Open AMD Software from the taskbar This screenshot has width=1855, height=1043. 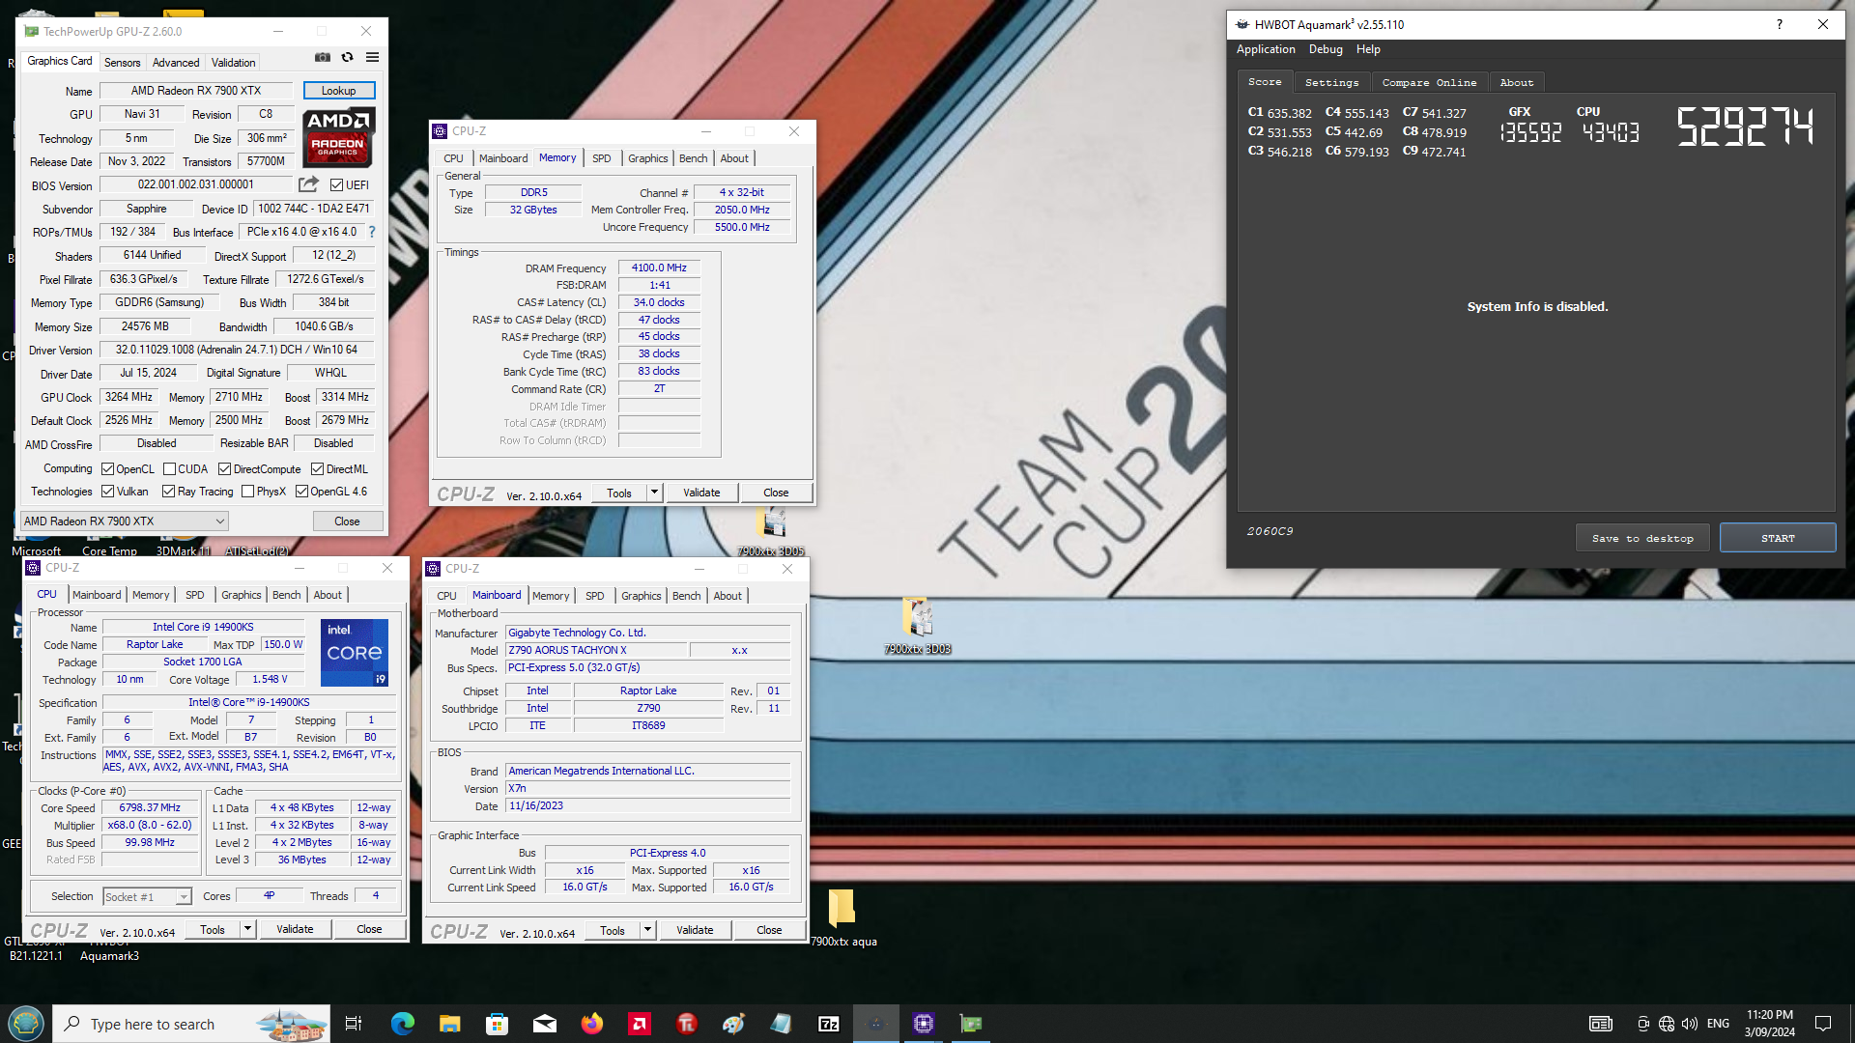pyautogui.click(x=639, y=1024)
